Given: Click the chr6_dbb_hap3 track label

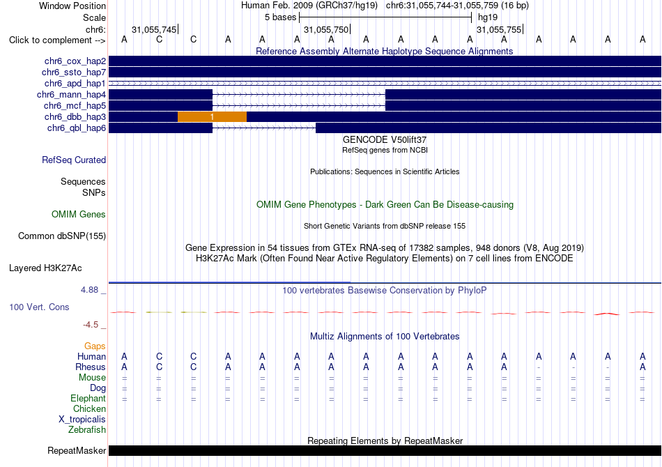Looking at the screenshot, I should click(x=75, y=117).
